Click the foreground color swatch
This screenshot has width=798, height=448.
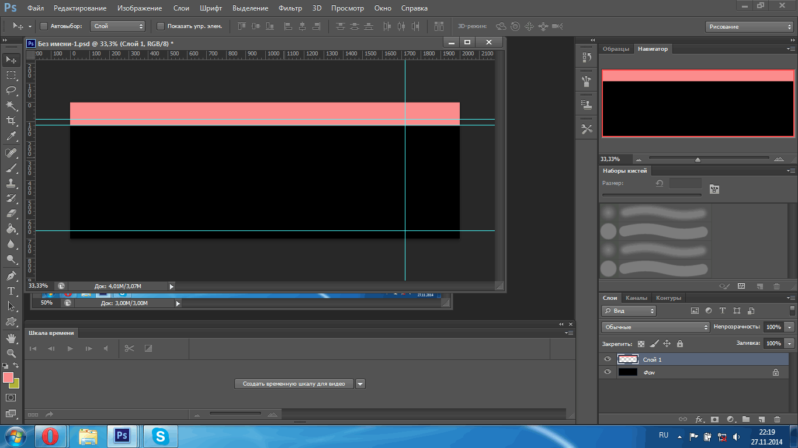[x=8, y=377]
